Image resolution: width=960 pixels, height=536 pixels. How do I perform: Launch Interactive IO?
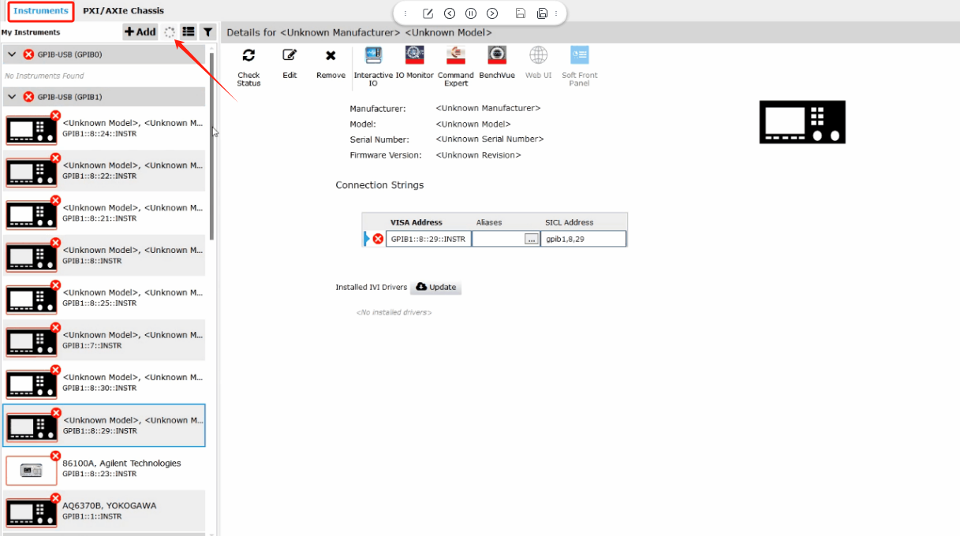(373, 56)
